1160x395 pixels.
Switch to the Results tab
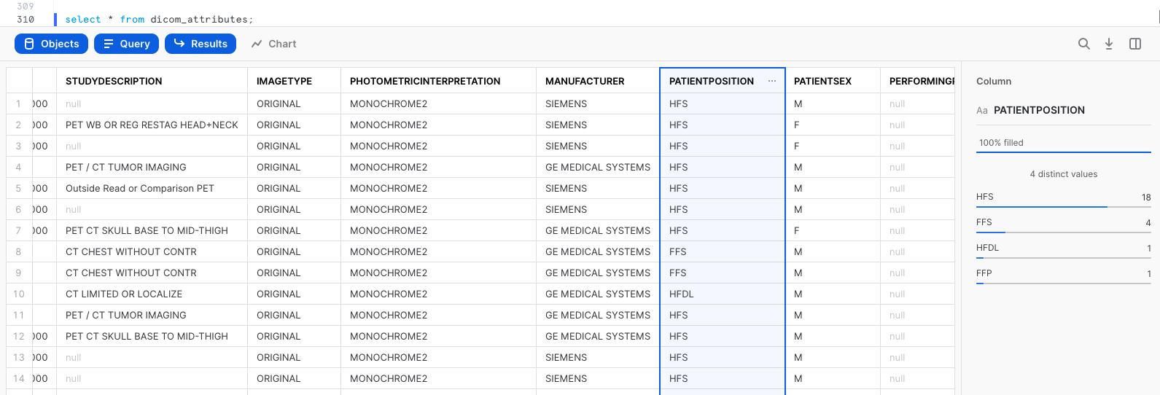201,44
